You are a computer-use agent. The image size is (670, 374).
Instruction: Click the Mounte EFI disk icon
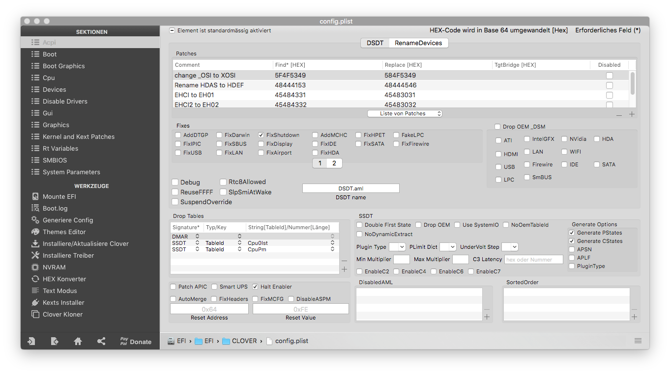pos(35,196)
